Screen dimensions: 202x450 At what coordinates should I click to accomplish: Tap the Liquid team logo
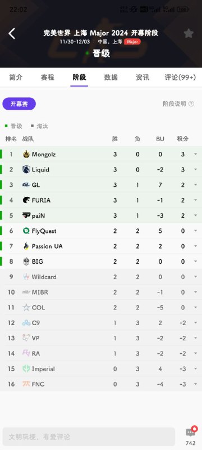coord(26,170)
